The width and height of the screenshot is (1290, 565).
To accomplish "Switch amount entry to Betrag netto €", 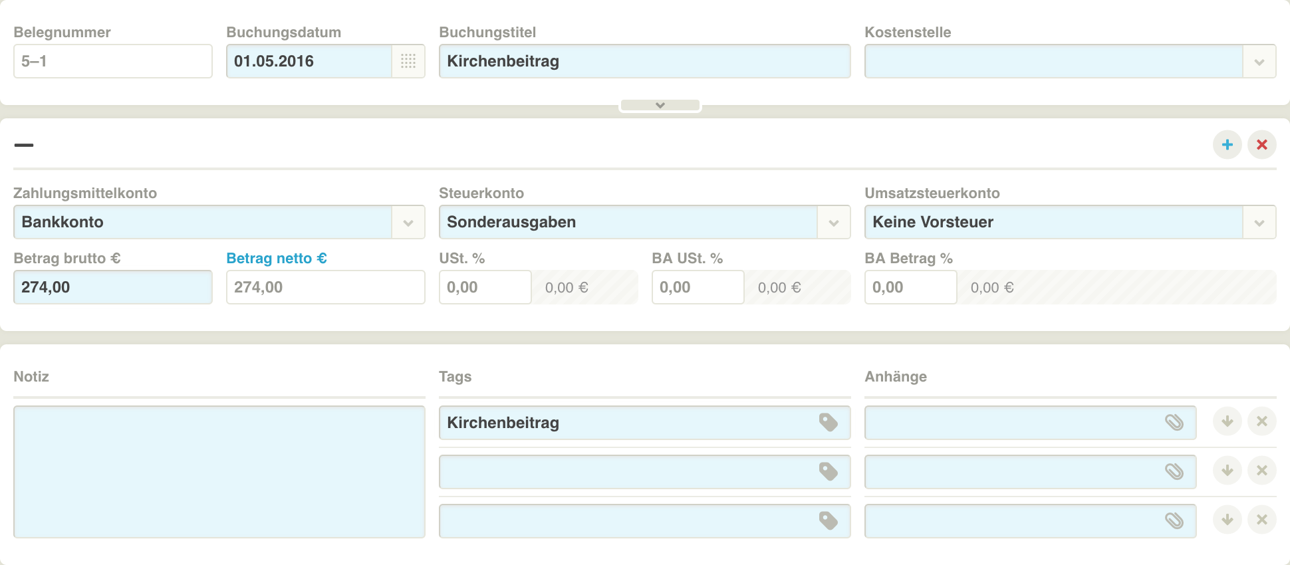I will click(x=276, y=259).
